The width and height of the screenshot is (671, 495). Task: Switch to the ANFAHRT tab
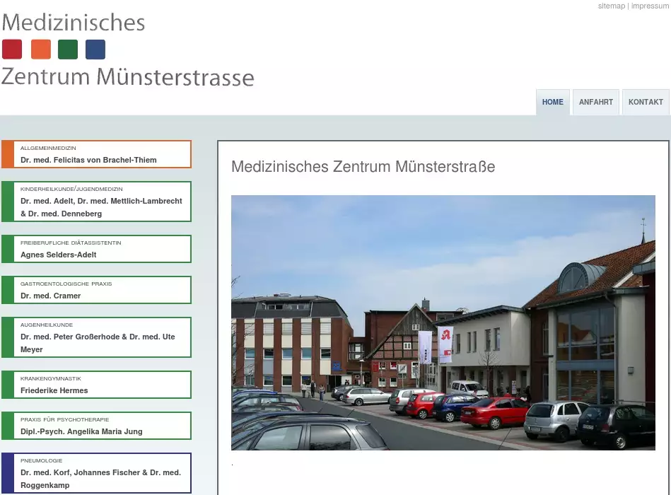595,102
